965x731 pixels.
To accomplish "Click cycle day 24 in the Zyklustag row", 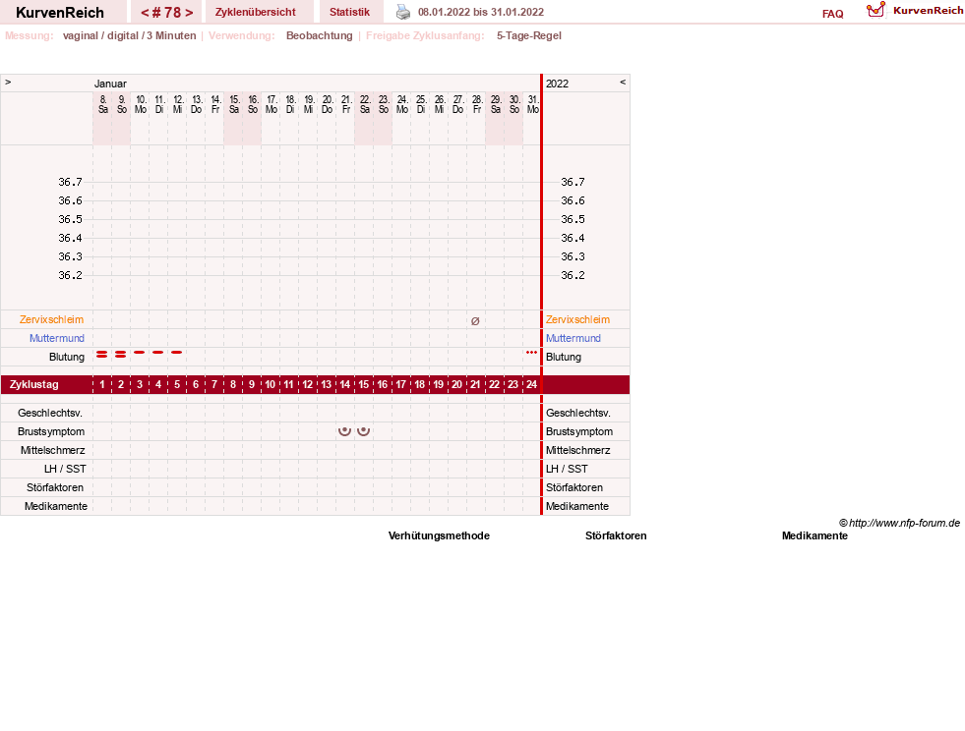I will (x=532, y=385).
